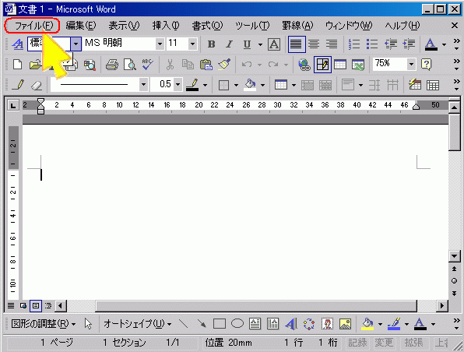
Task: Click the Table AutoFormat icon
Action: (415, 85)
